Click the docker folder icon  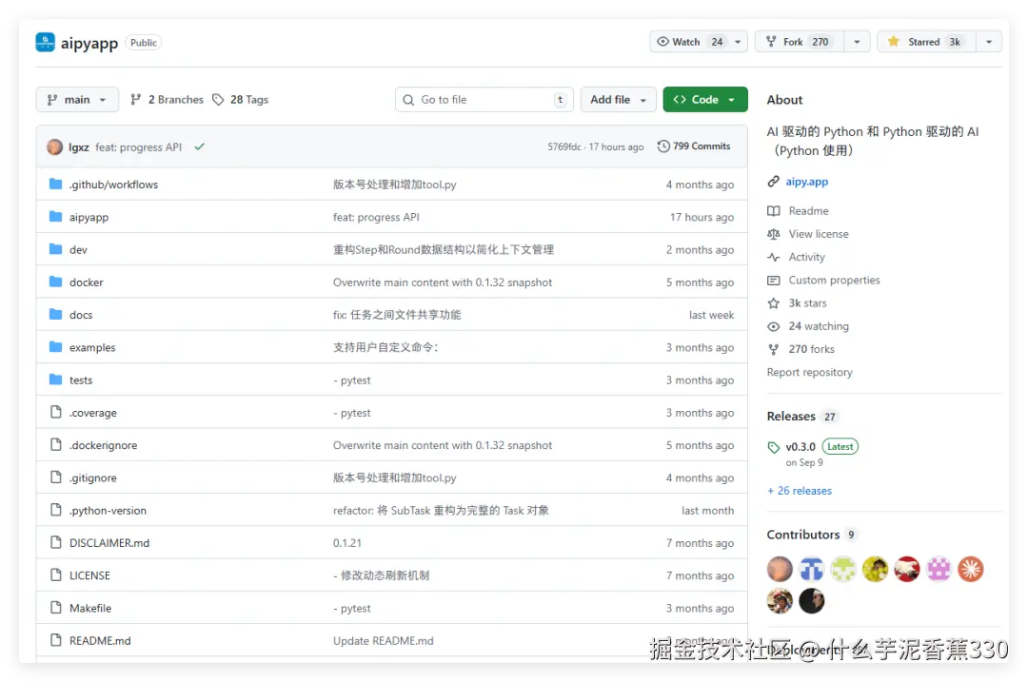(x=56, y=282)
